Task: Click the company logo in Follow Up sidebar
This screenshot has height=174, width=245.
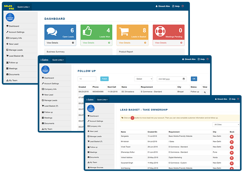Action: tap(45, 69)
